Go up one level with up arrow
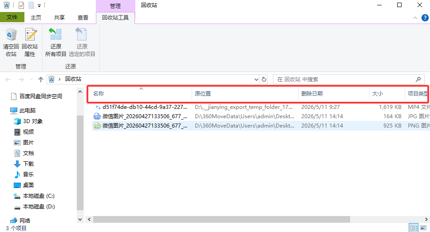This screenshot has width=430, height=232. coord(40,80)
